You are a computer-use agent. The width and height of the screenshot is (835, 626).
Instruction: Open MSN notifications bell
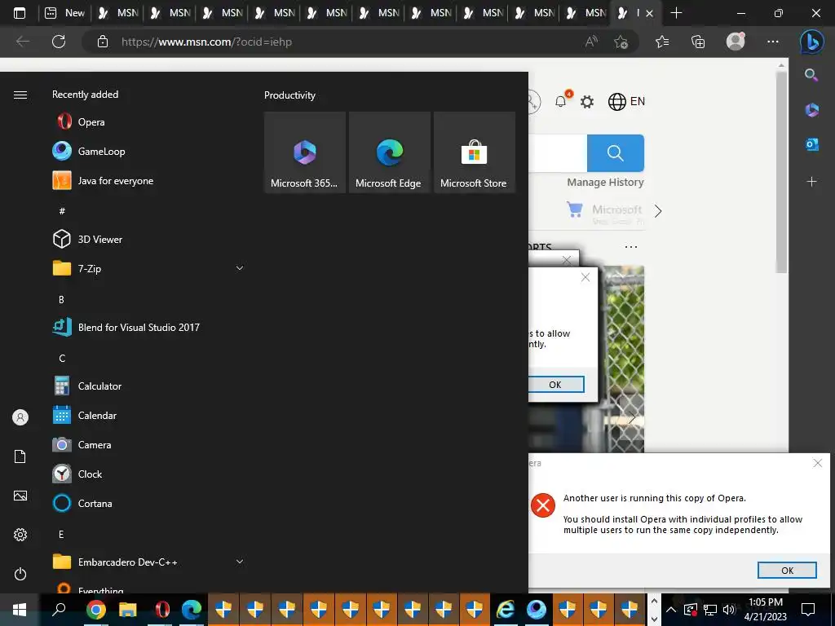(x=561, y=101)
